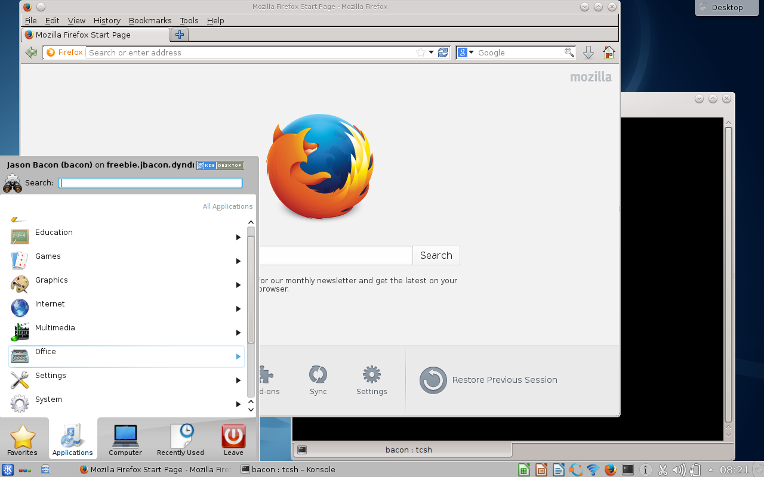Screen dimensions: 764x477
Task: Open the View menu in Firefox
Action: [x=76, y=20]
